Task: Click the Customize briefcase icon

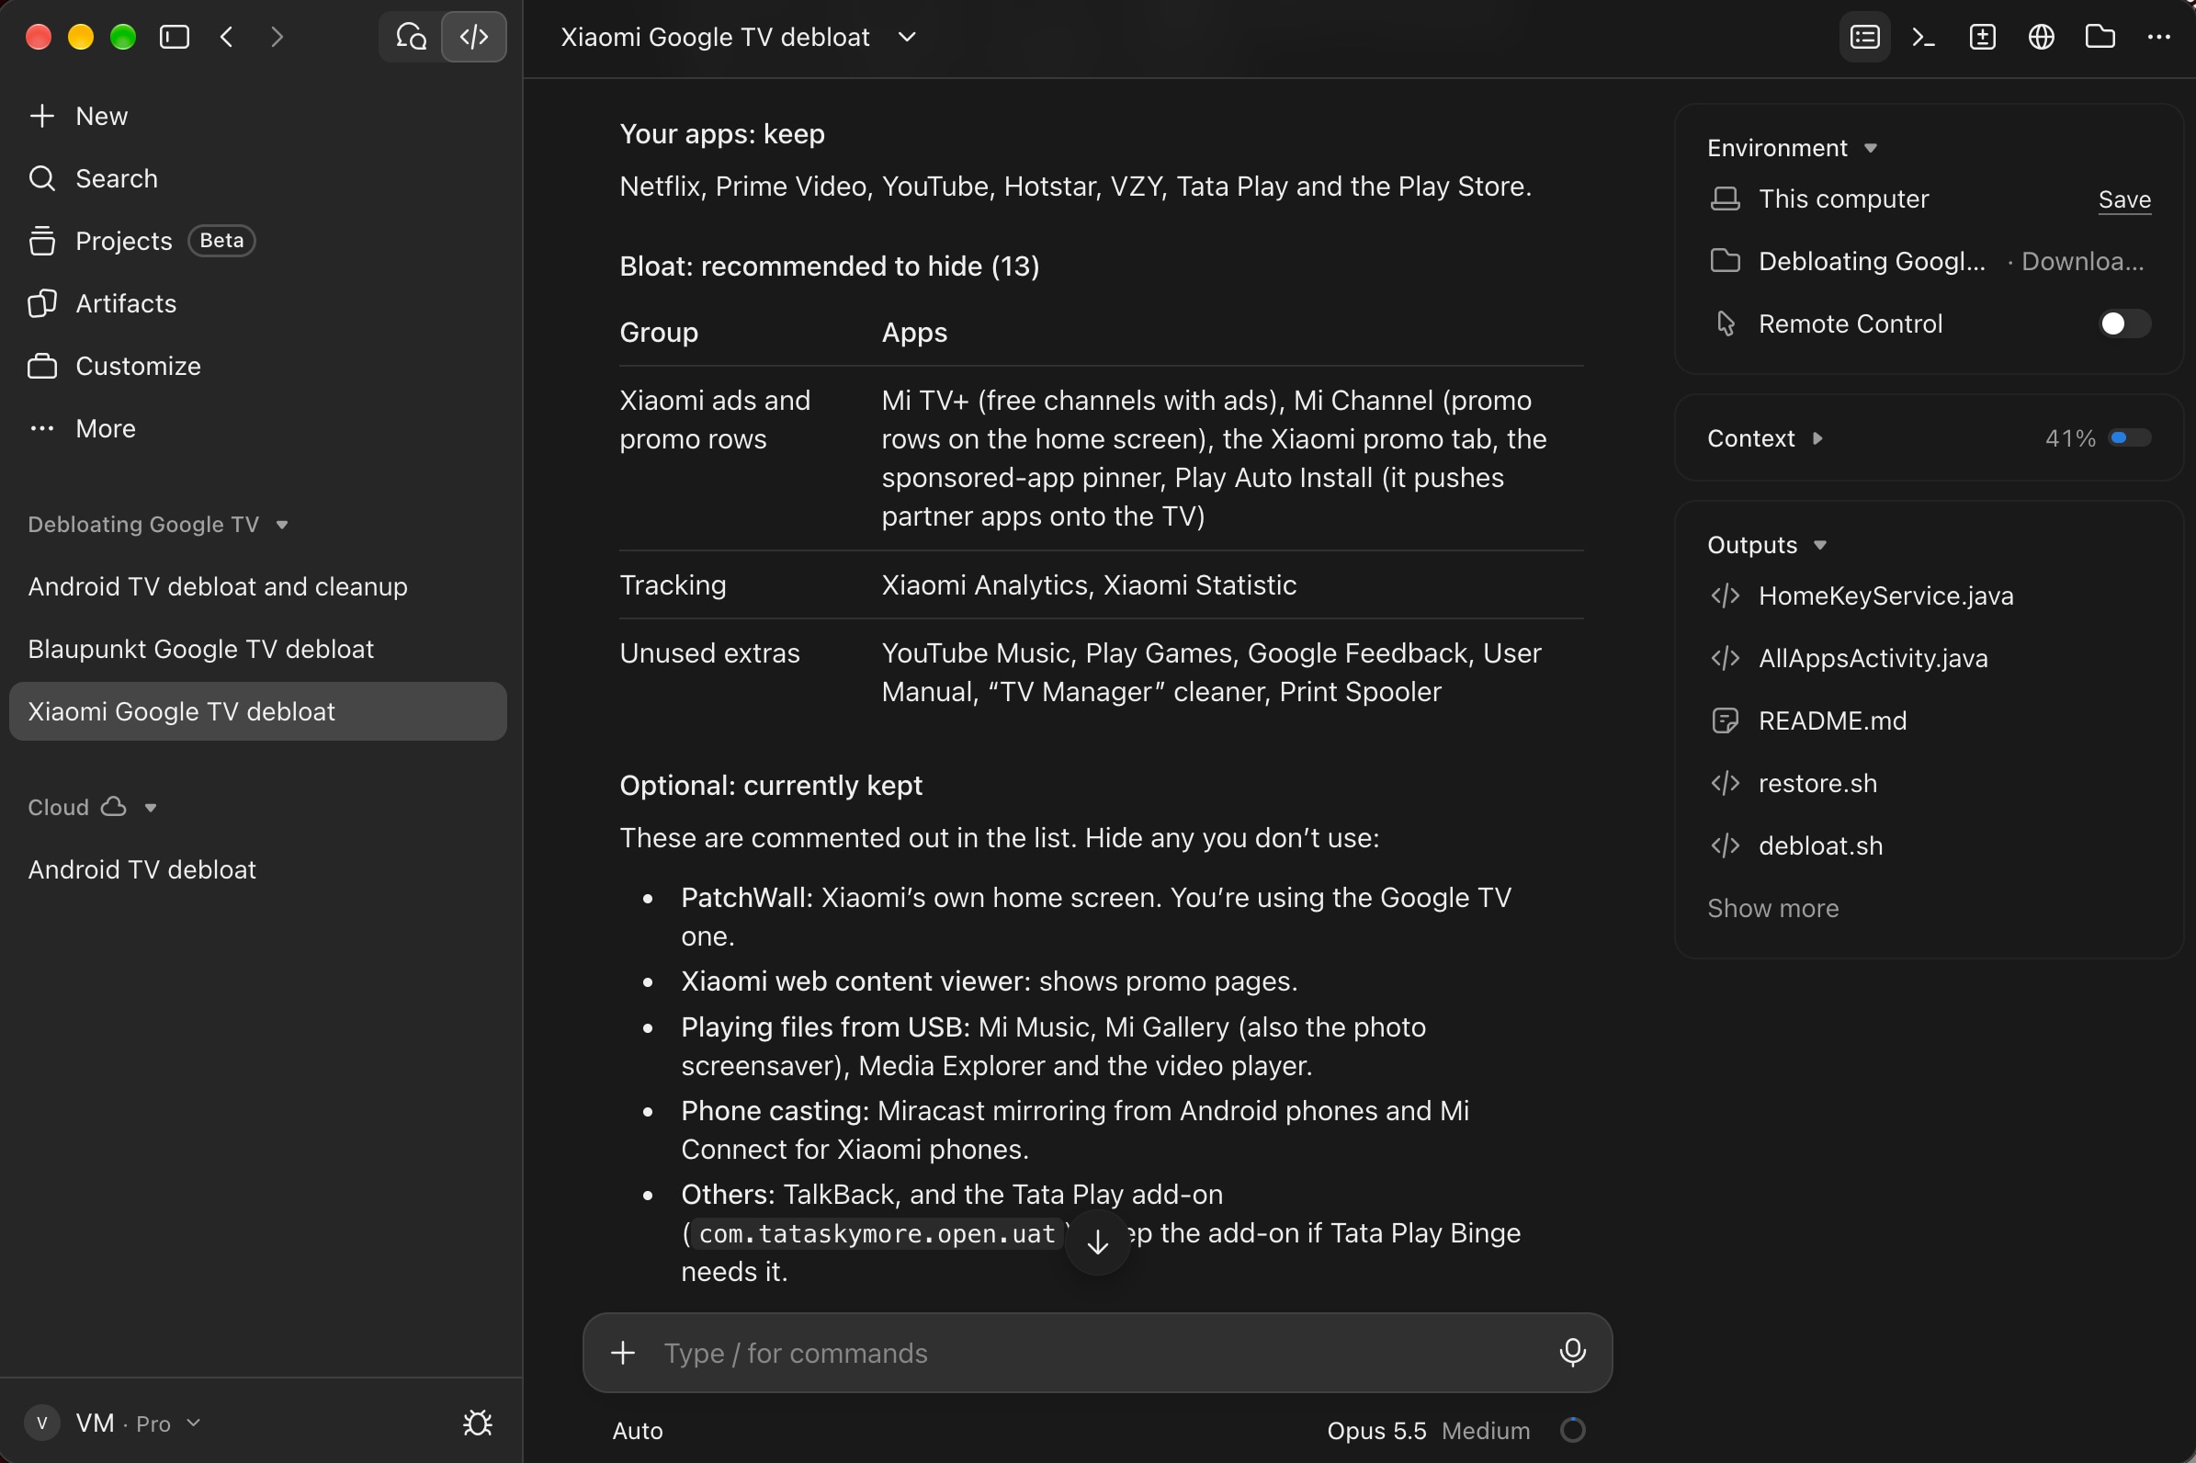Action: point(42,366)
